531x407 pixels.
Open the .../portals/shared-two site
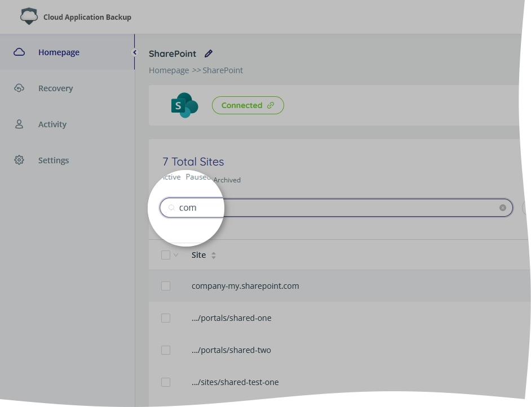click(x=231, y=350)
